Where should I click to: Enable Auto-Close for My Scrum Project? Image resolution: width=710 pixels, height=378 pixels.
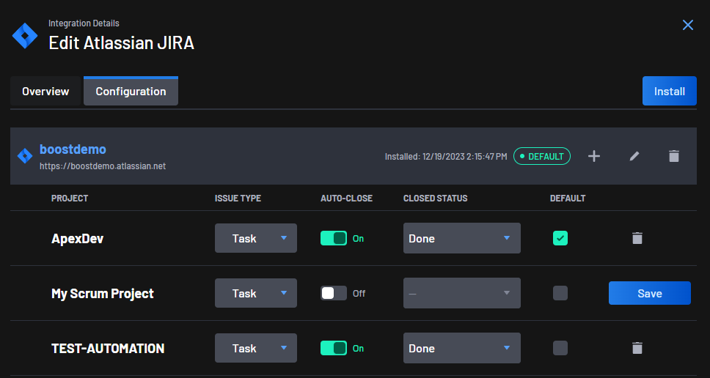(x=334, y=294)
